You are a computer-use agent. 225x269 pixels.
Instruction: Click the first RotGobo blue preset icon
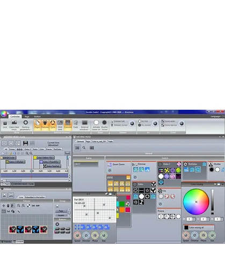coord(186,169)
